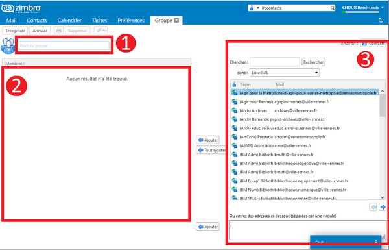Select bm.rh@ville-rennes.fr row
The height and width of the screenshot is (250, 389).
[x=305, y=172]
